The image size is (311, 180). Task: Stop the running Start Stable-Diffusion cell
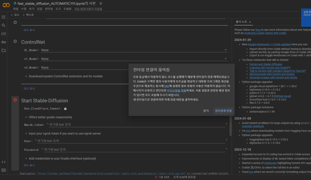[15, 100]
